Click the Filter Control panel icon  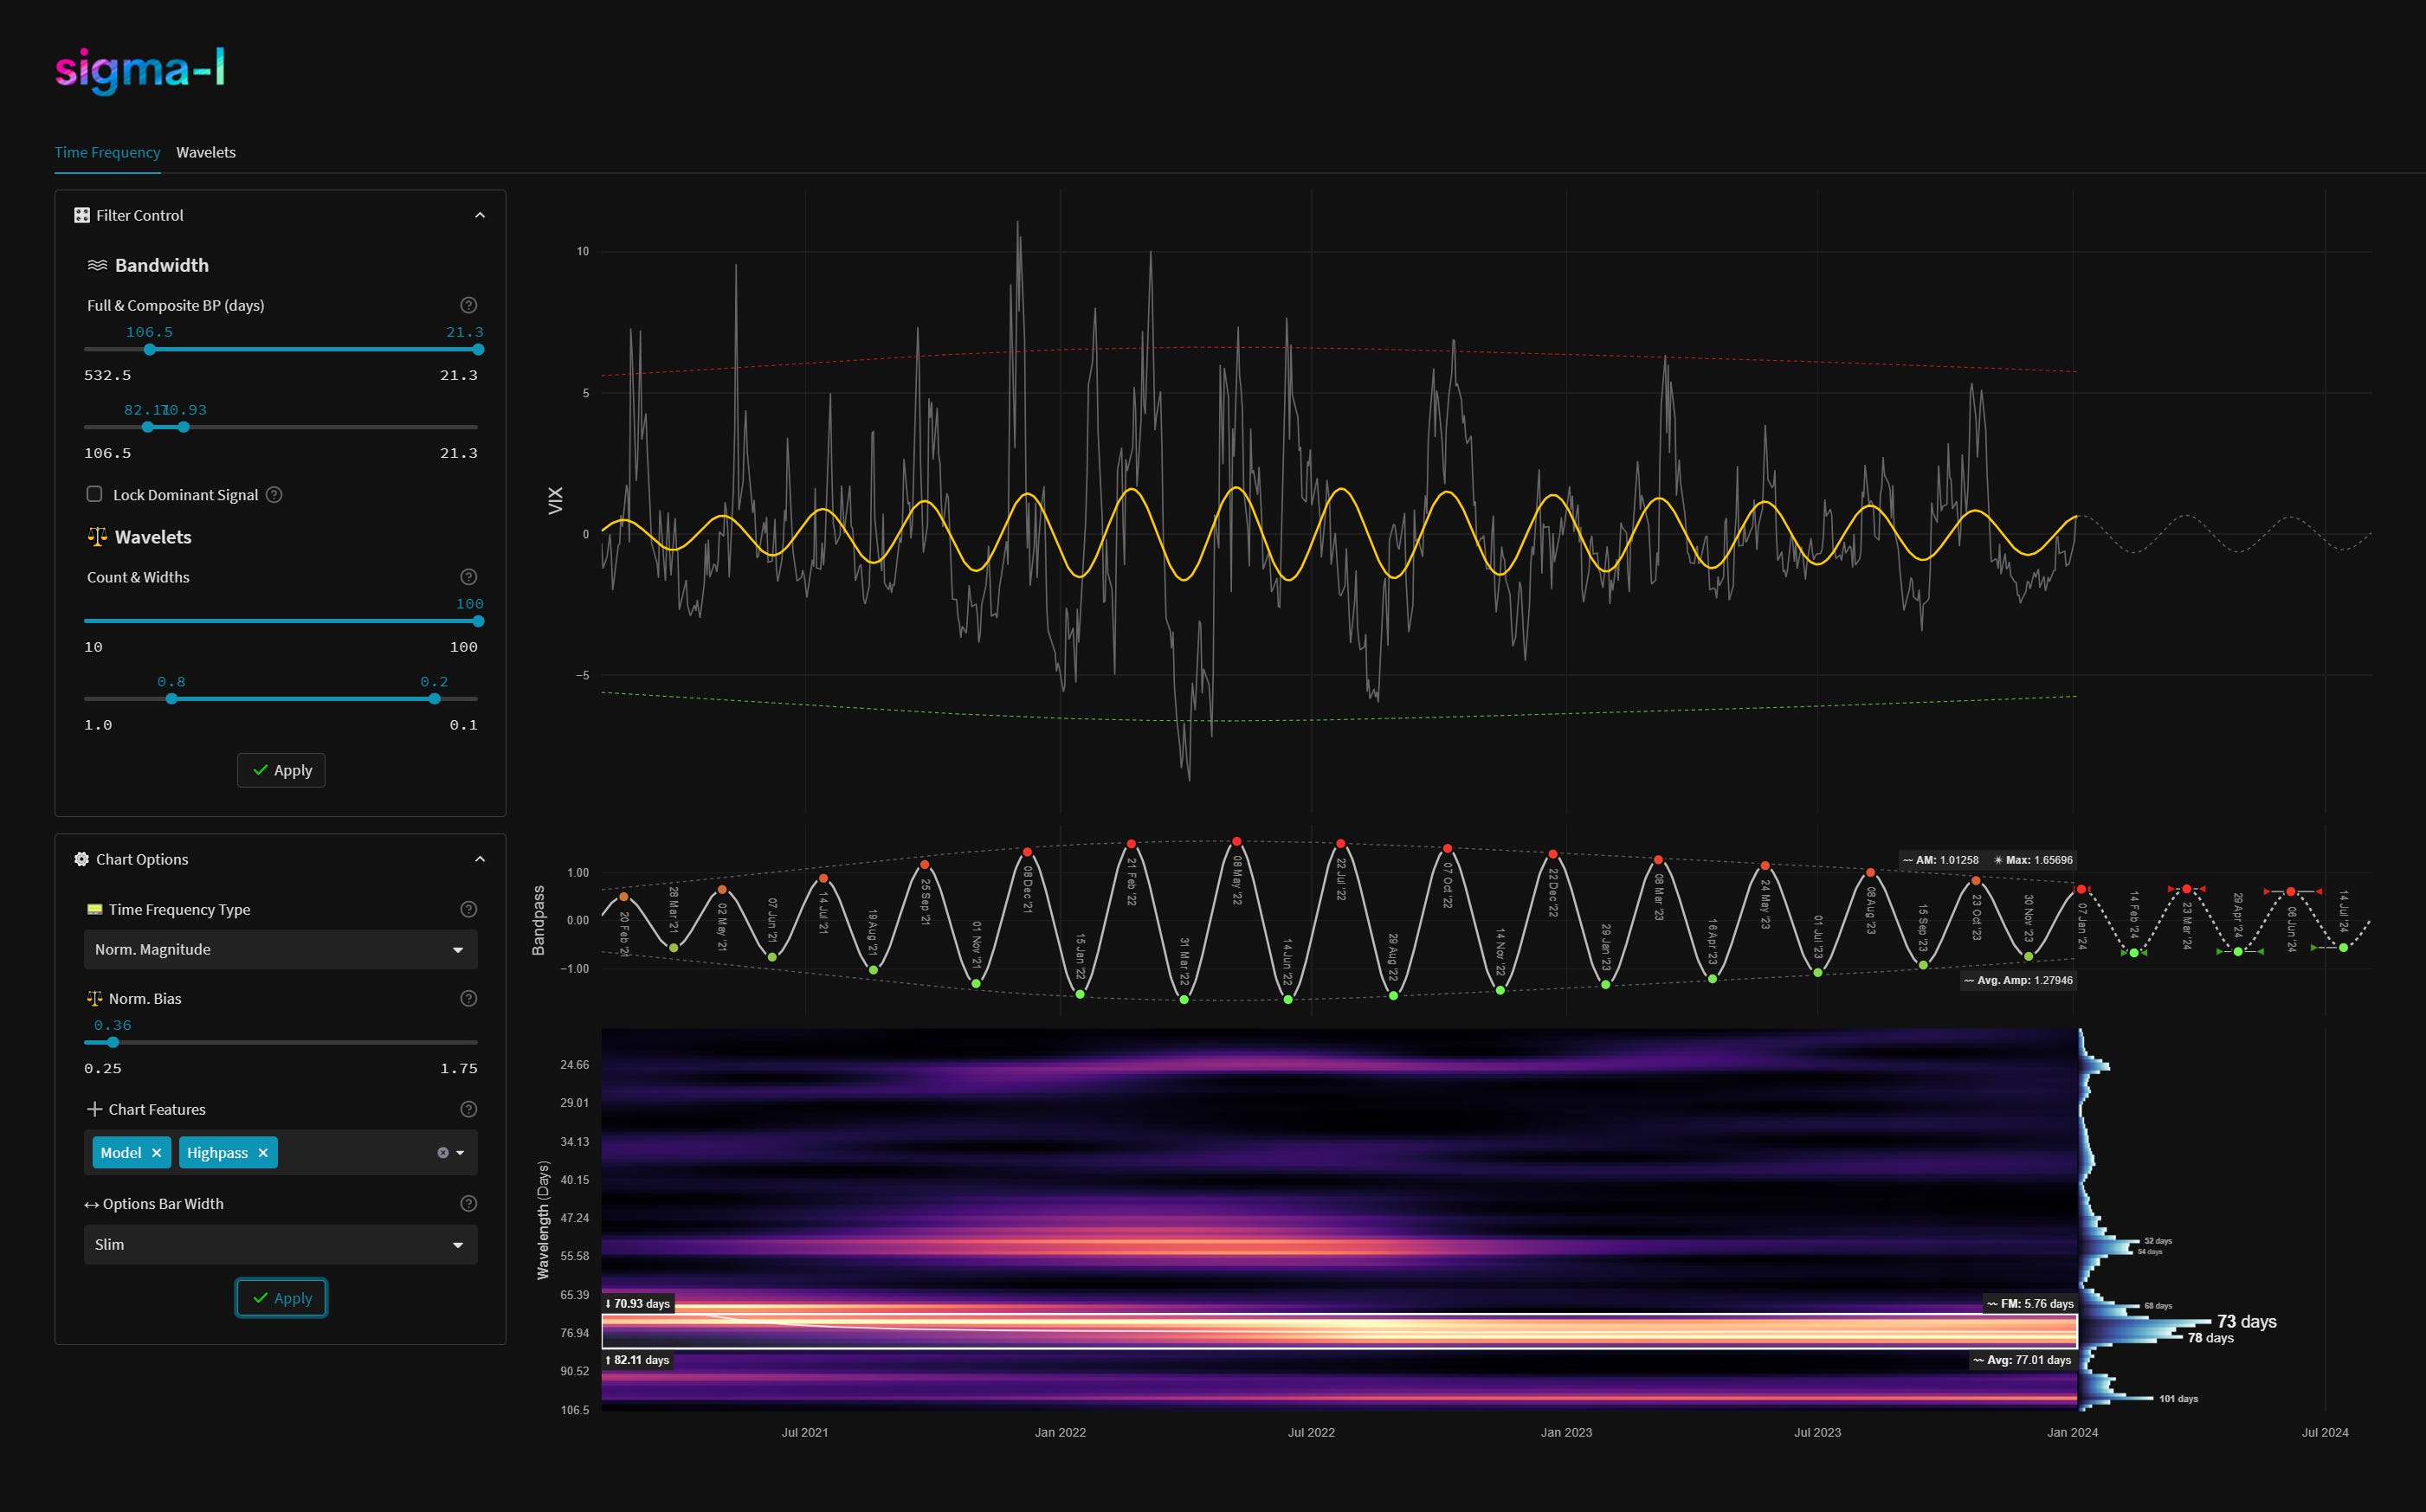click(x=82, y=215)
